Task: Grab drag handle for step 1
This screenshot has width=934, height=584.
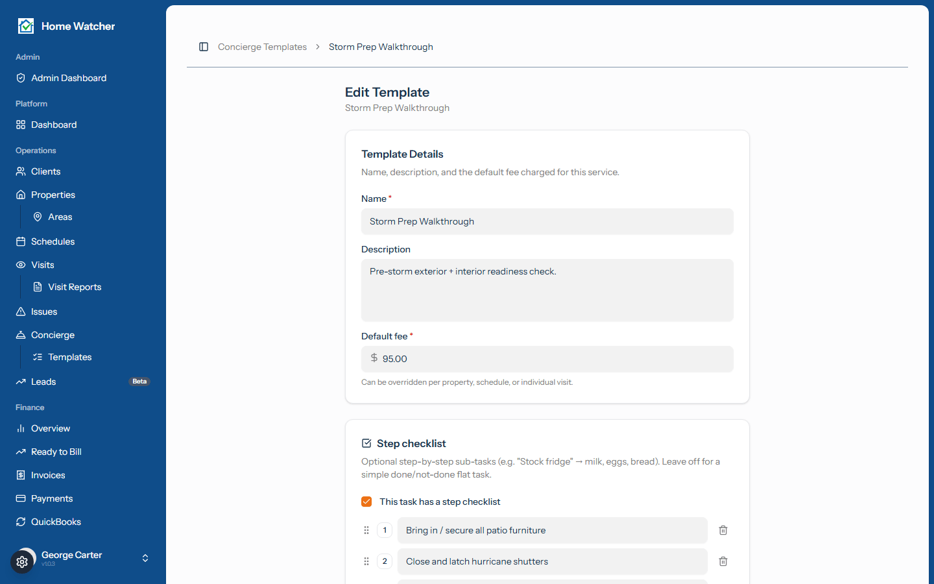Action: click(x=366, y=530)
